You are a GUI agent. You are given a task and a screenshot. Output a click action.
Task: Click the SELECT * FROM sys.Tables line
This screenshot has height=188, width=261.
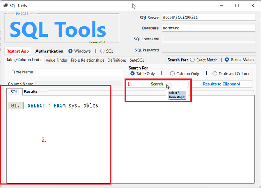[63, 106]
